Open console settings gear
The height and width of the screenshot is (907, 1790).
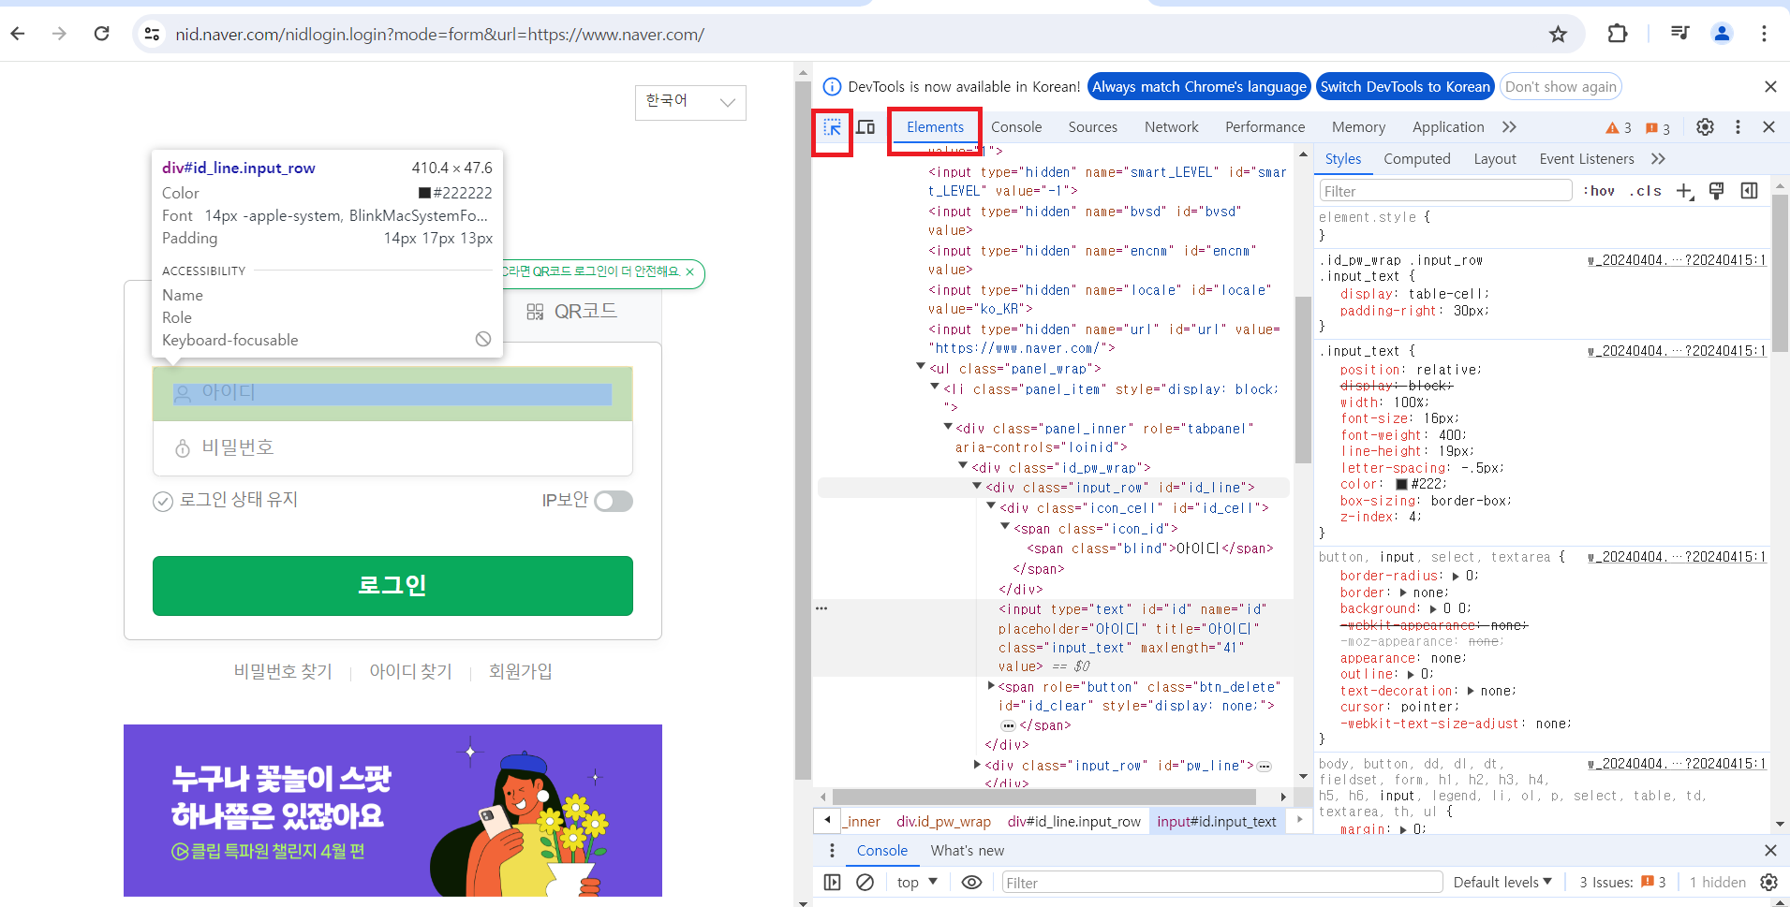pos(1768,882)
